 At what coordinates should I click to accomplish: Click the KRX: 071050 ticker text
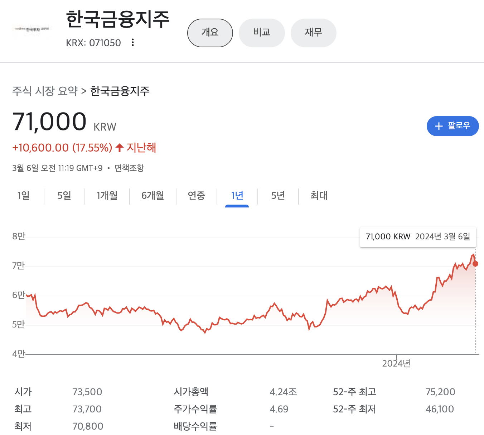(93, 43)
